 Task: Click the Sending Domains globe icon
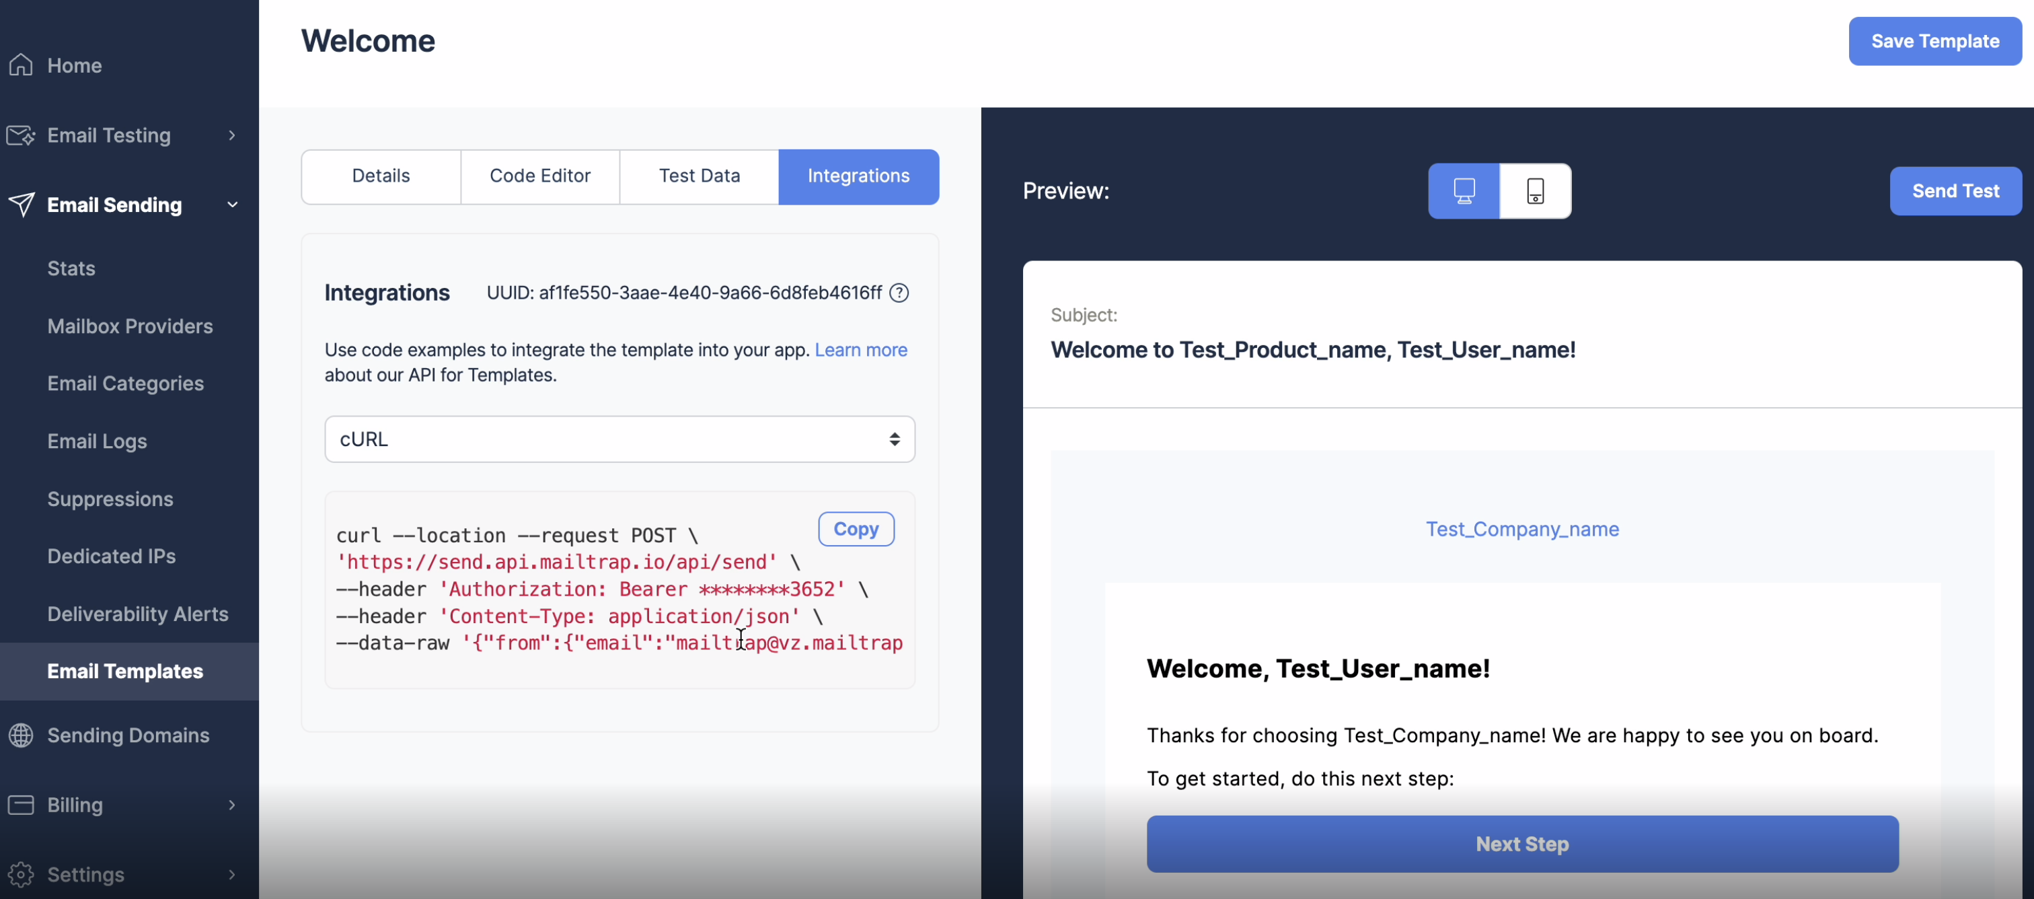(x=22, y=735)
